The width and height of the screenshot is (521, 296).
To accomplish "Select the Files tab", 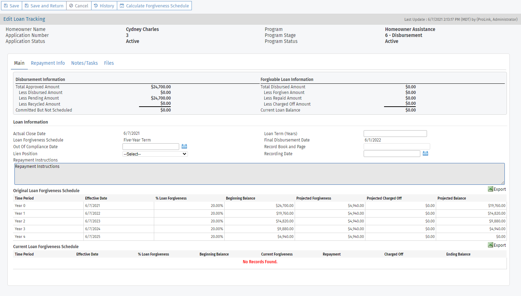I will [109, 63].
